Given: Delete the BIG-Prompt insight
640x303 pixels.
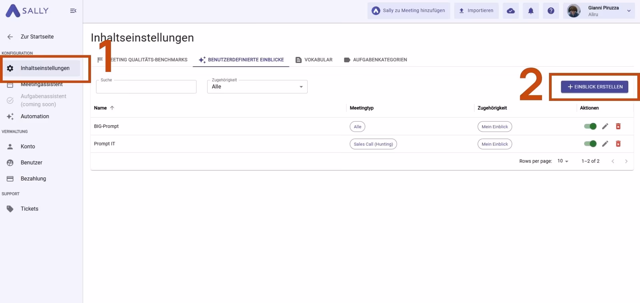Looking at the screenshot, I should coord(618,126).
